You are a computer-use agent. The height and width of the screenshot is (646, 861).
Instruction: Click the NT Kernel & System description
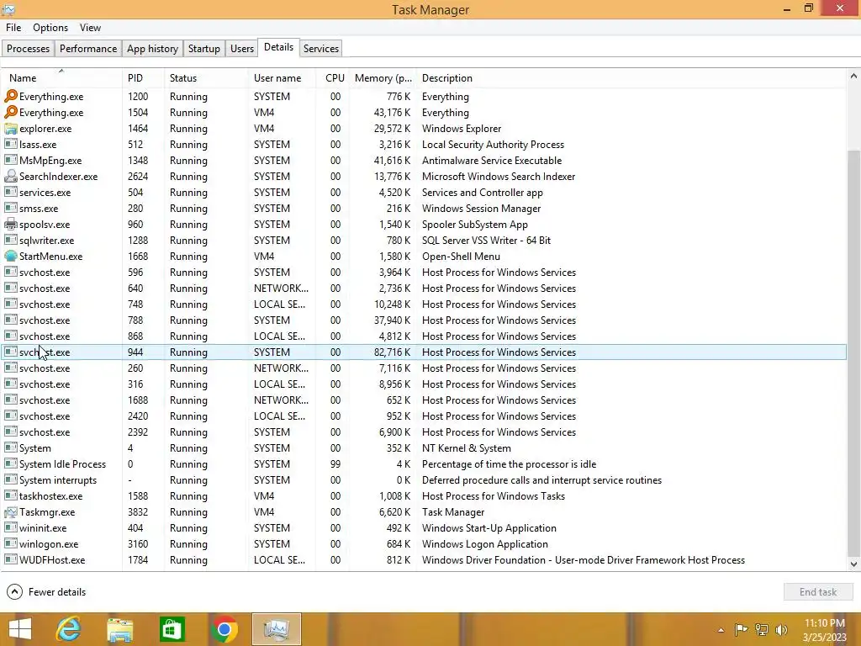466,448
